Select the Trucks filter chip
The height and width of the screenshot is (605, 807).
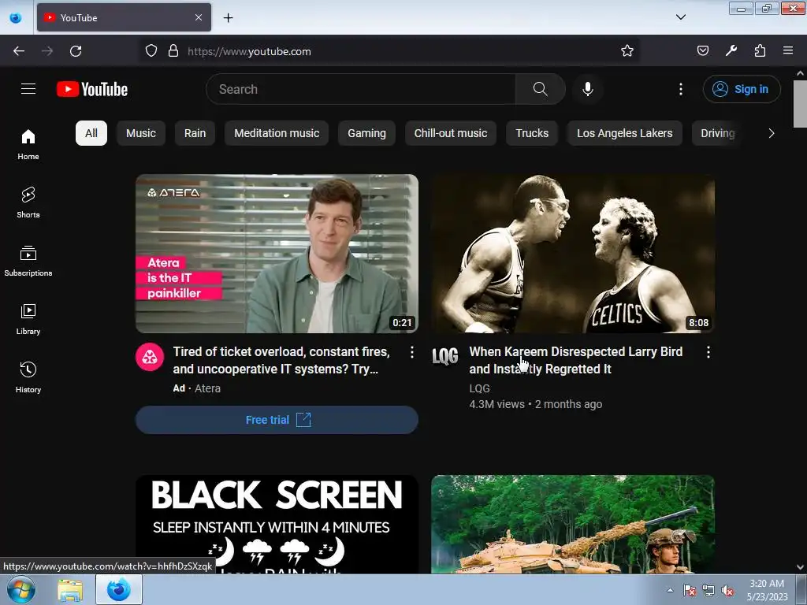[x=532, y=133]
